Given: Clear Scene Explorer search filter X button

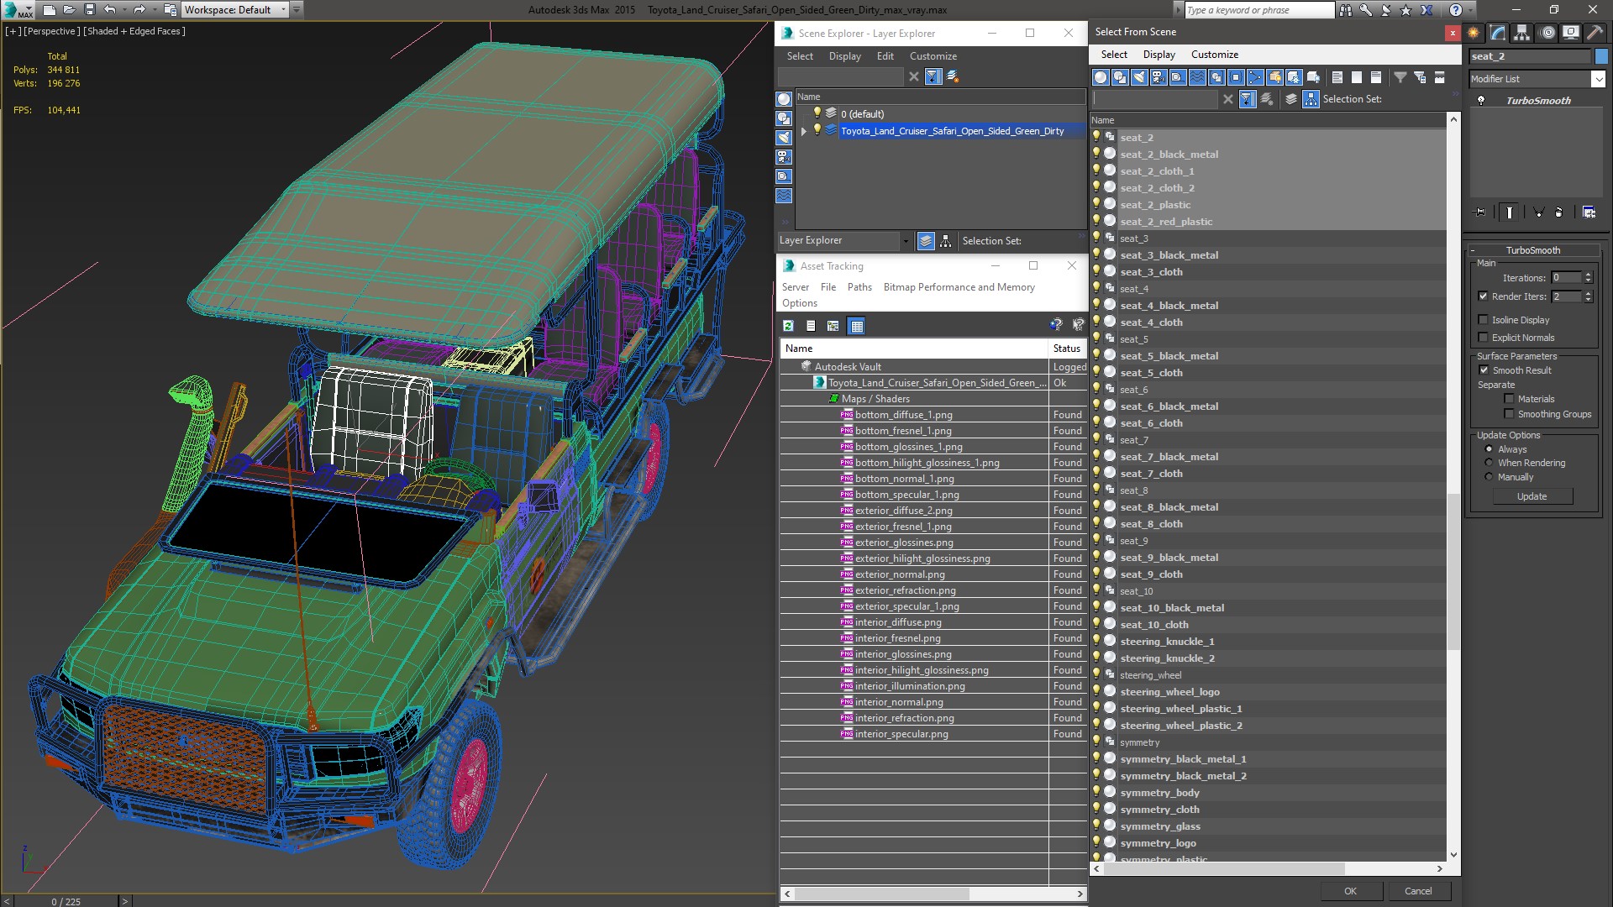Looking at the screenshot, I should [x=914, y=76].
